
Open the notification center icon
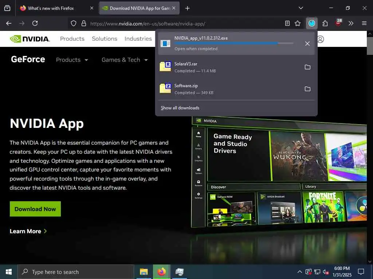[361, 272]
